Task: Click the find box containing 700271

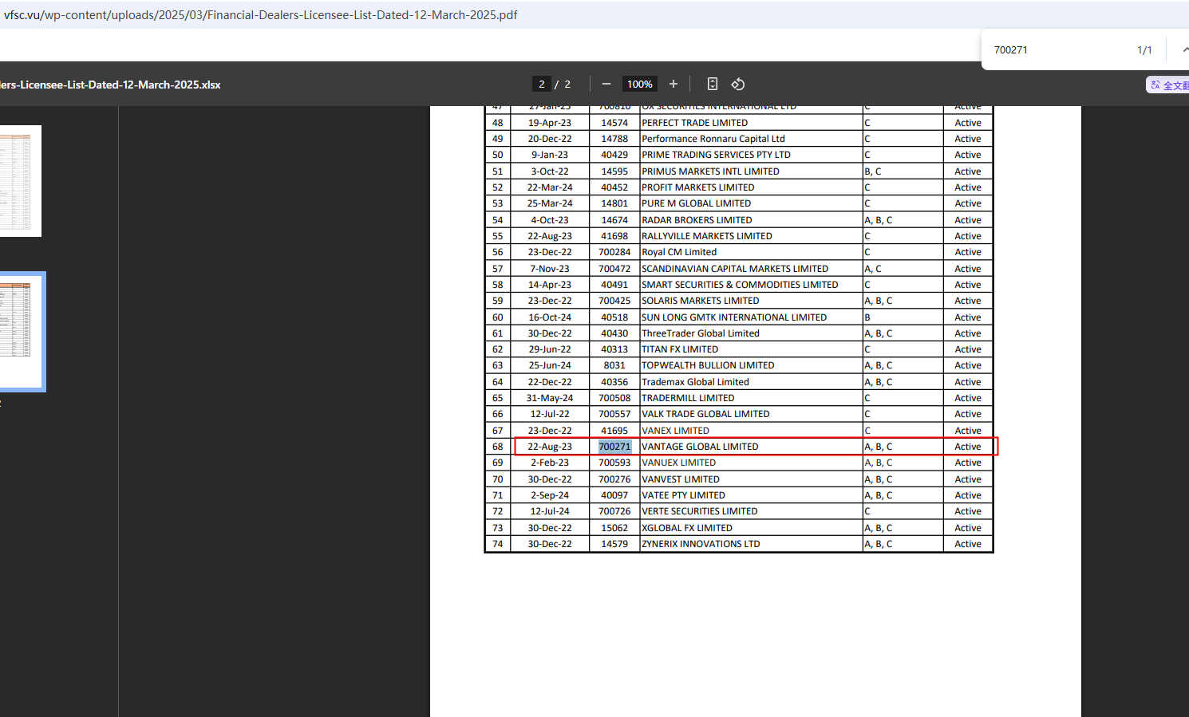Action: 1053,49
